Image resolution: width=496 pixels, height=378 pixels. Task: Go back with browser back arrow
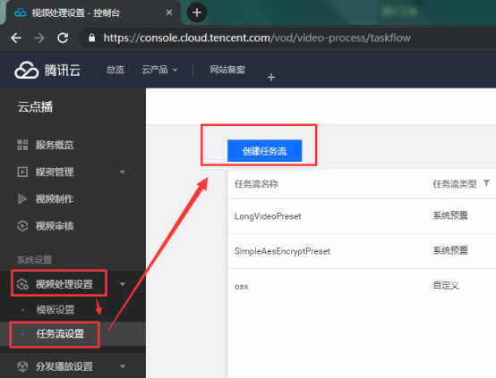pyautogui.click(x=16, y=38)
